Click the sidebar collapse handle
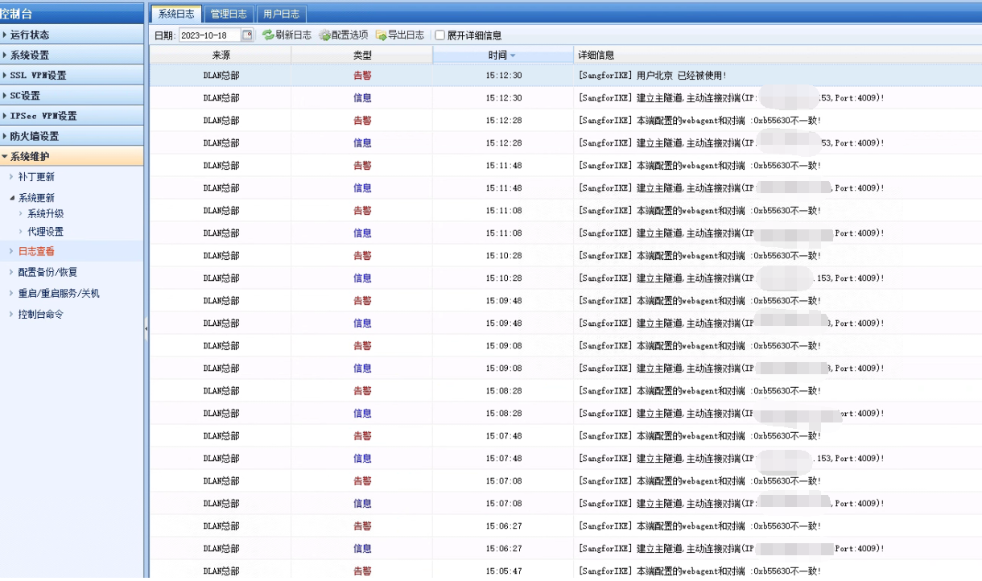 (x=146, y=329)
